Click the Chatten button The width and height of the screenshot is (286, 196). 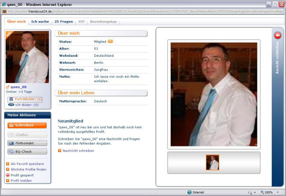coord(27,134)
